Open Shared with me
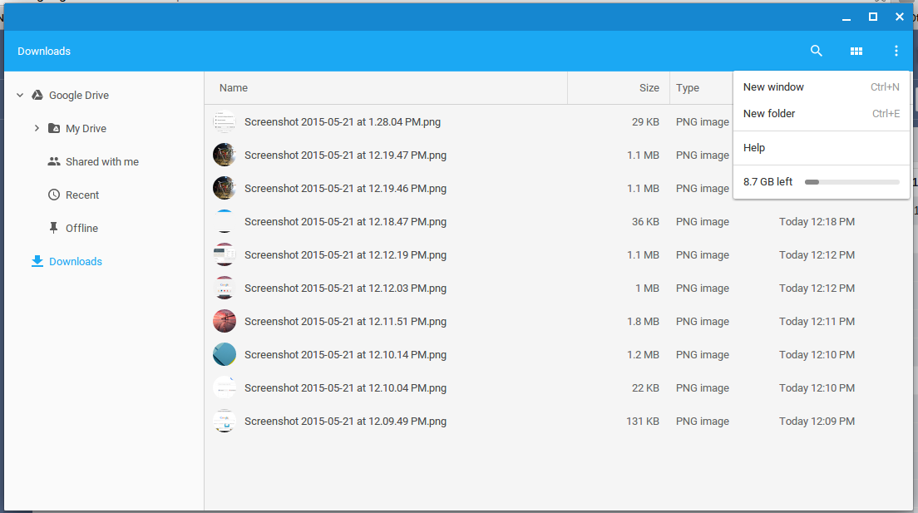The width and height of the screenshot is (918, 513). click(x=102, y=161)
